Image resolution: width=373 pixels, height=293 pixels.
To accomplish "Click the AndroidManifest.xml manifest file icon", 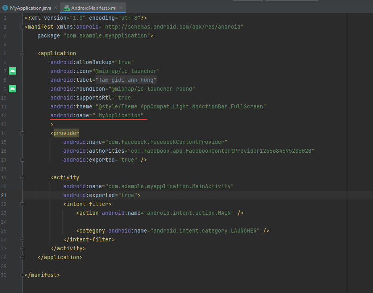I will pyautogui.click(x=66, y=8).
